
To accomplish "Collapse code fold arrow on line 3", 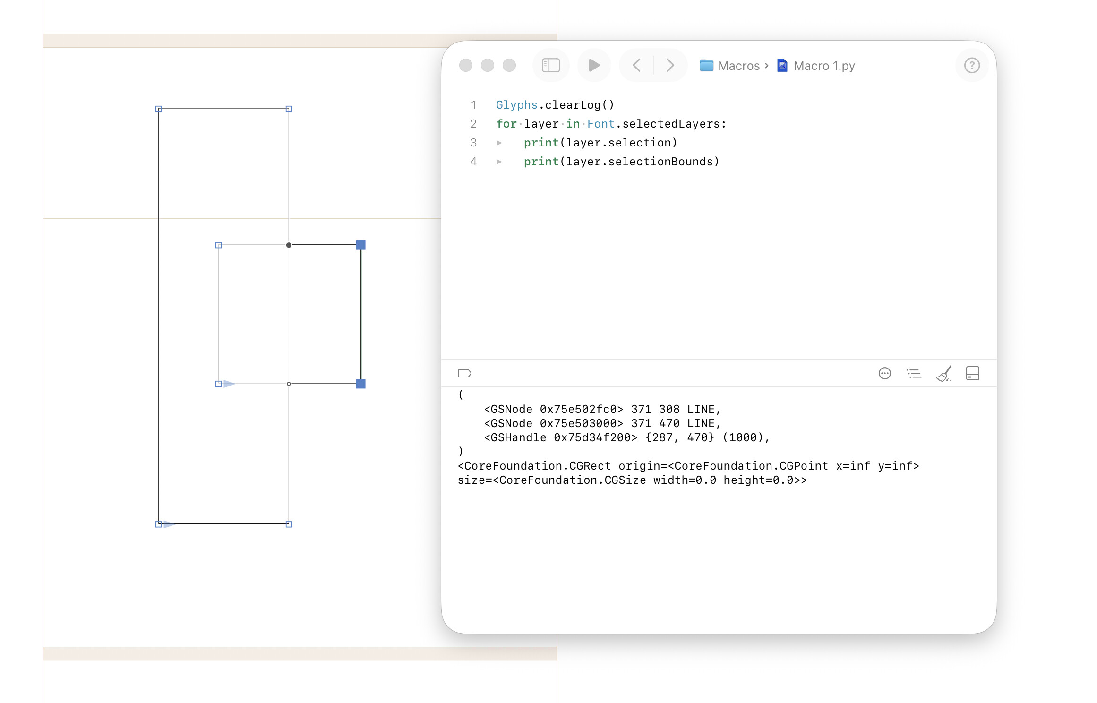I will pos(499,143).
